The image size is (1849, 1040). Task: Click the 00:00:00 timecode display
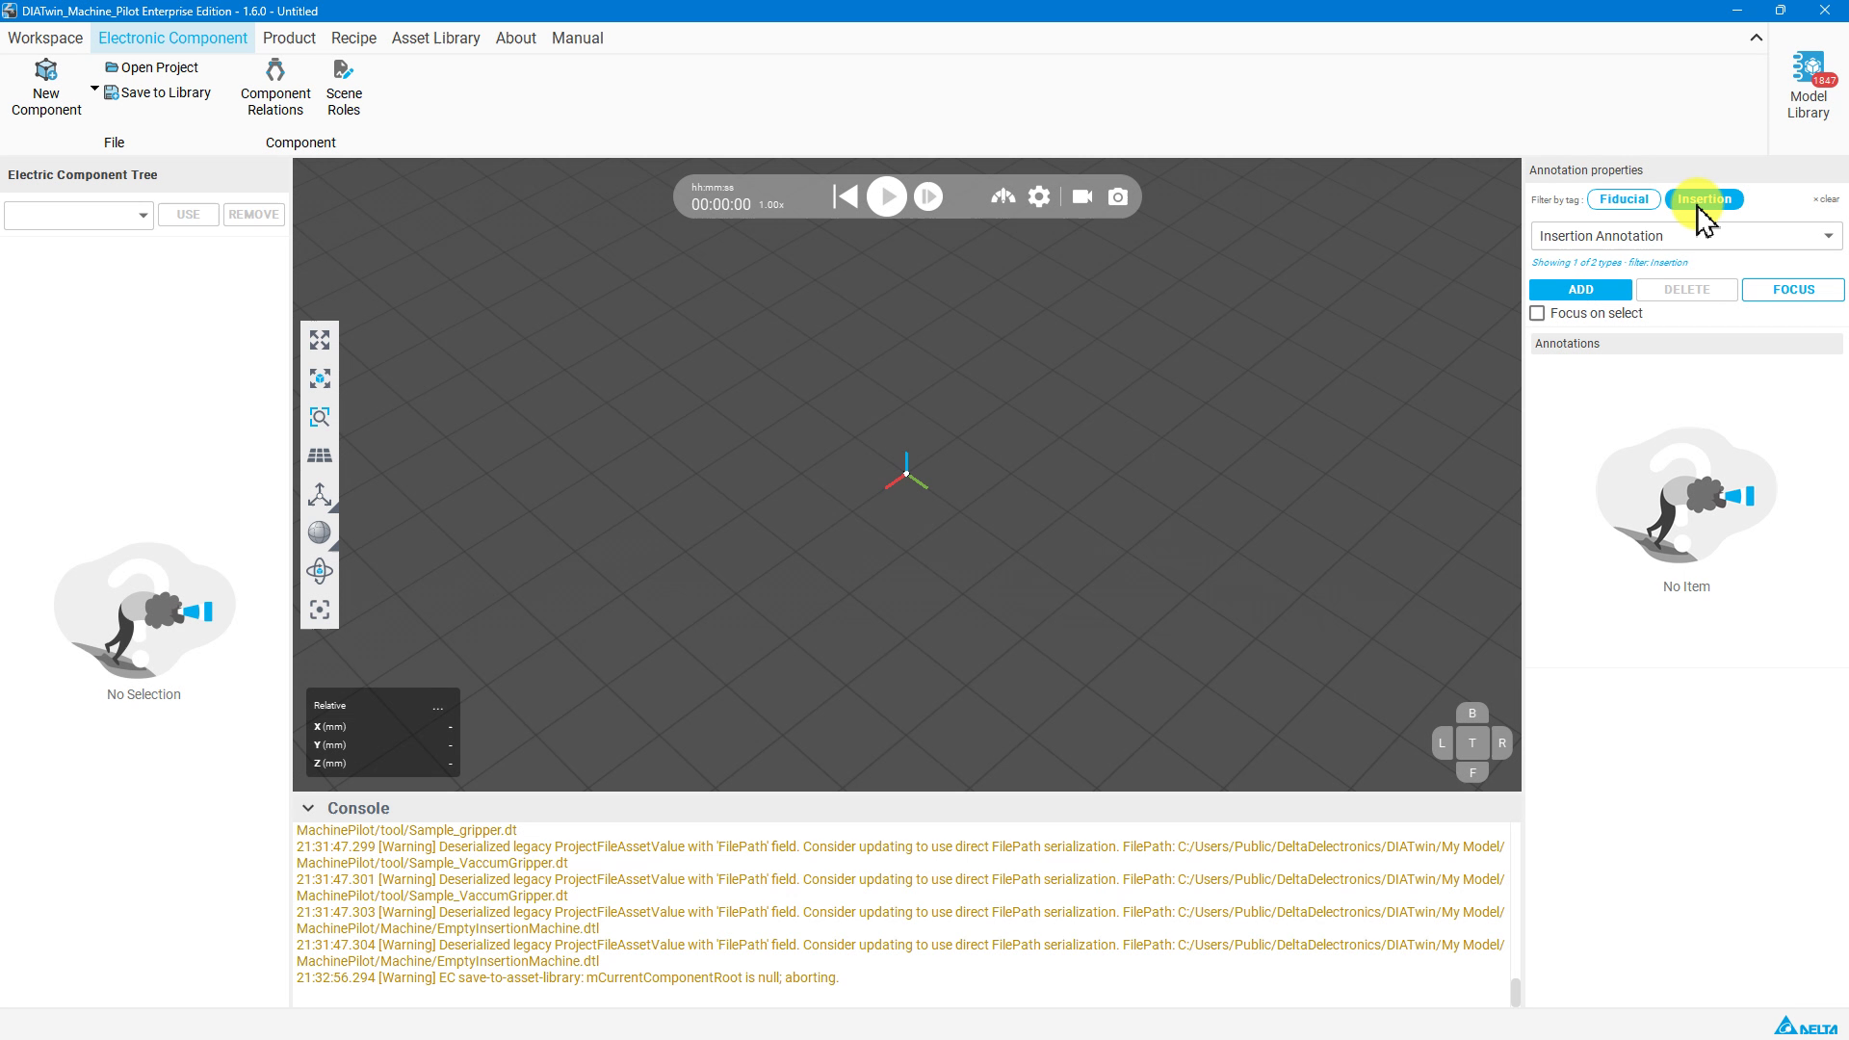click(x=720, y=205)
